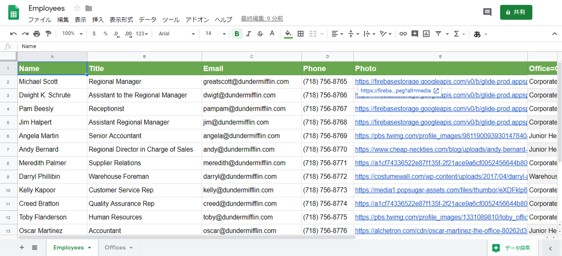
Task: Format as currency with dollar icon
Action: click(x=94, y=34)
